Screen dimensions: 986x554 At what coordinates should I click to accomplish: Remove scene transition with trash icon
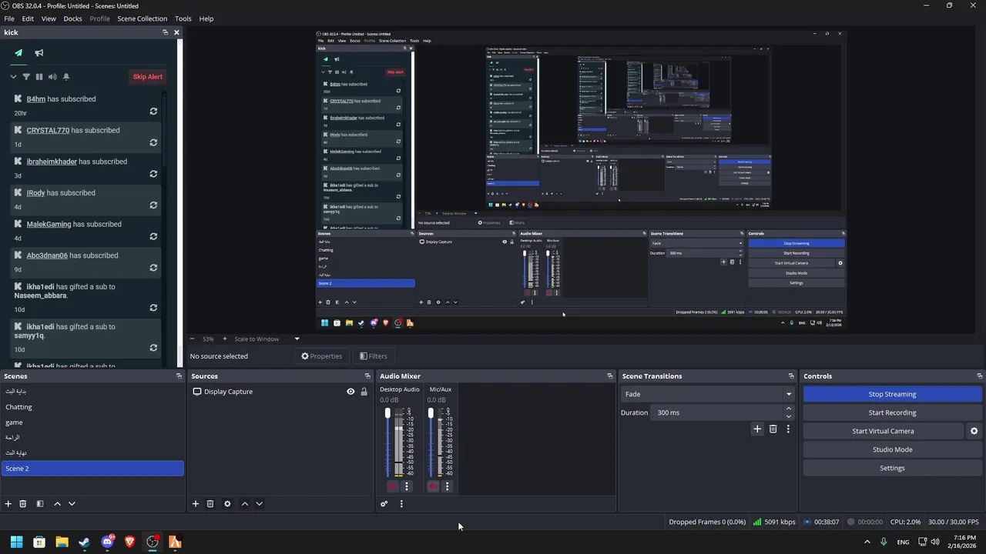pos(773,429)
